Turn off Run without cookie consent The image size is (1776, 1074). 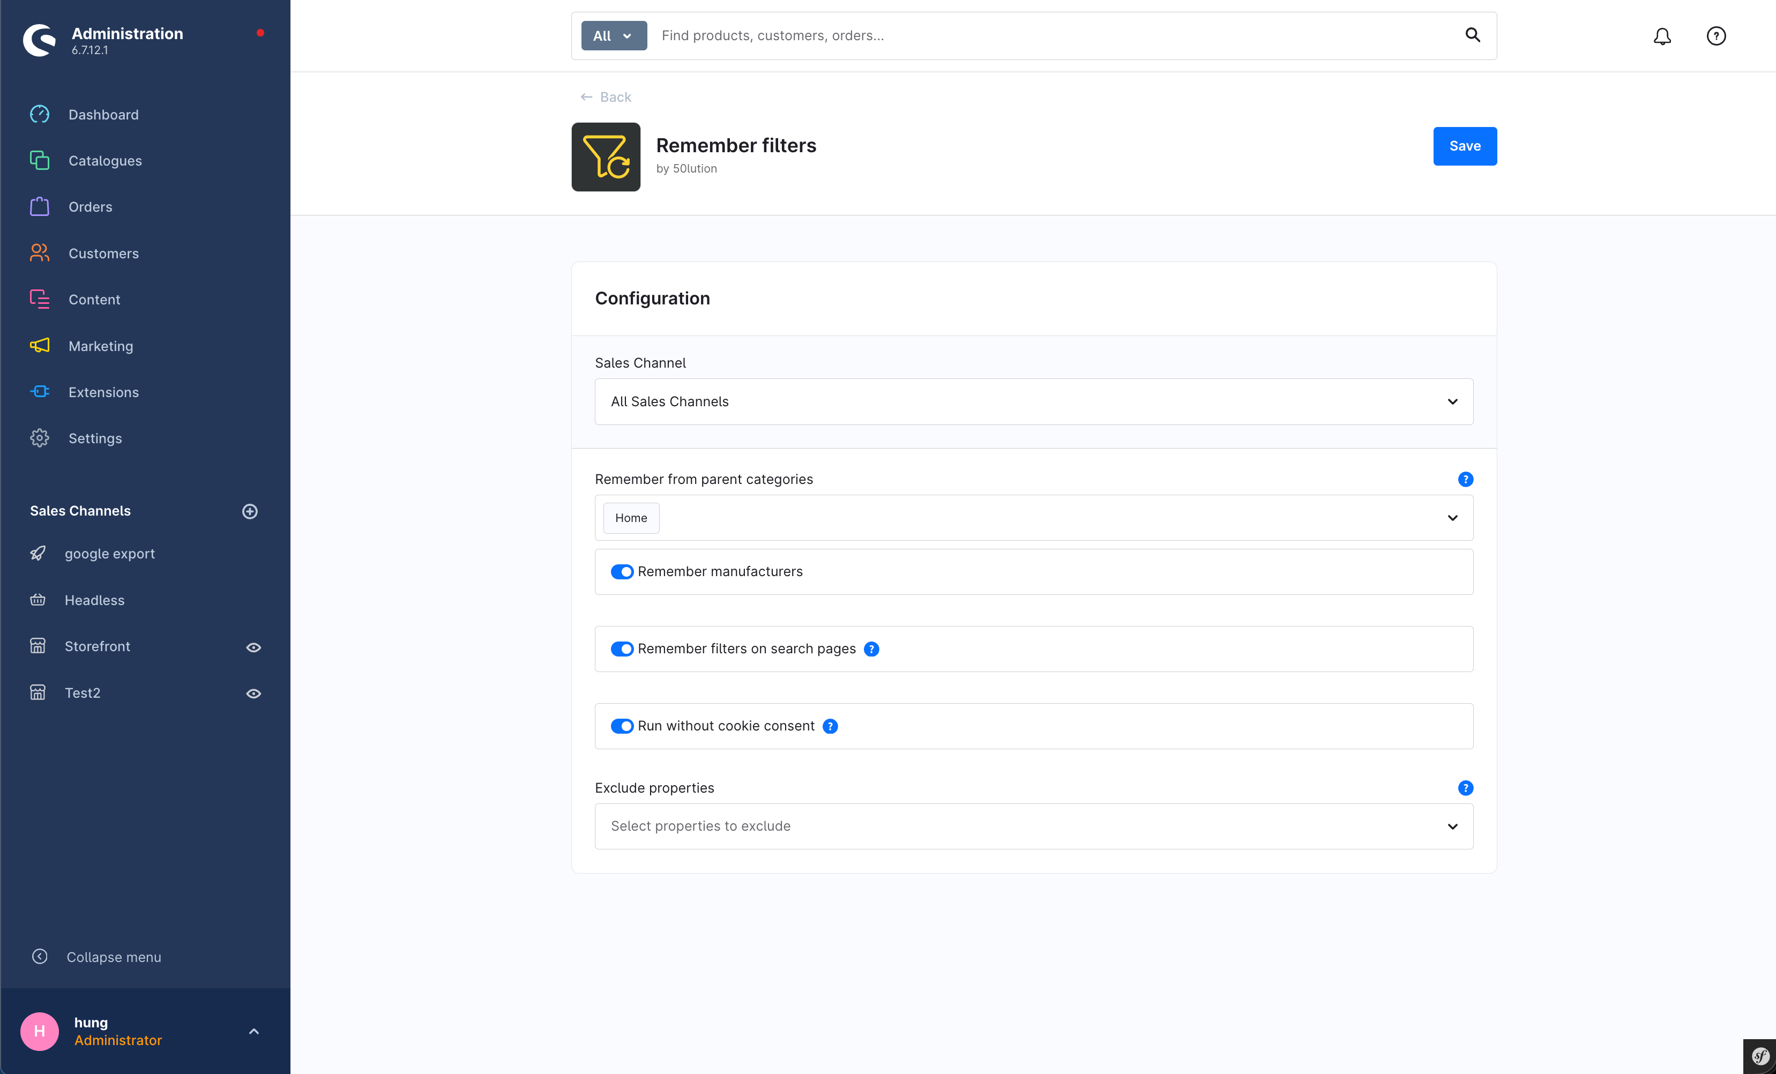[x=622, y=726]
